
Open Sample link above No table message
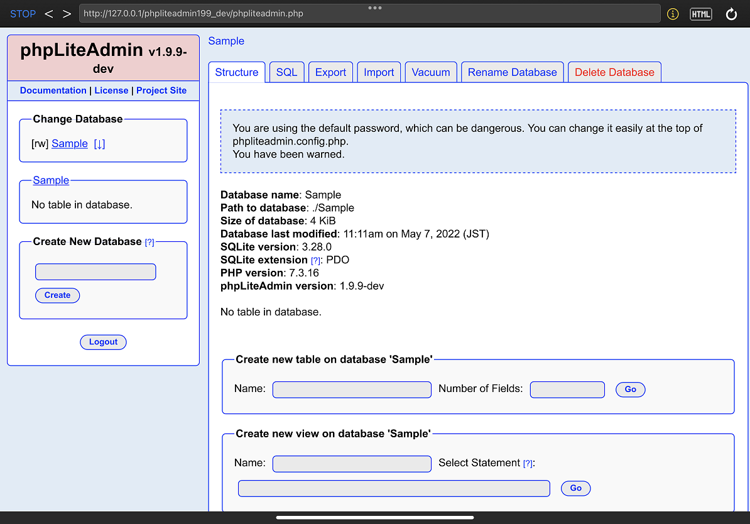(x=51, y=180)
